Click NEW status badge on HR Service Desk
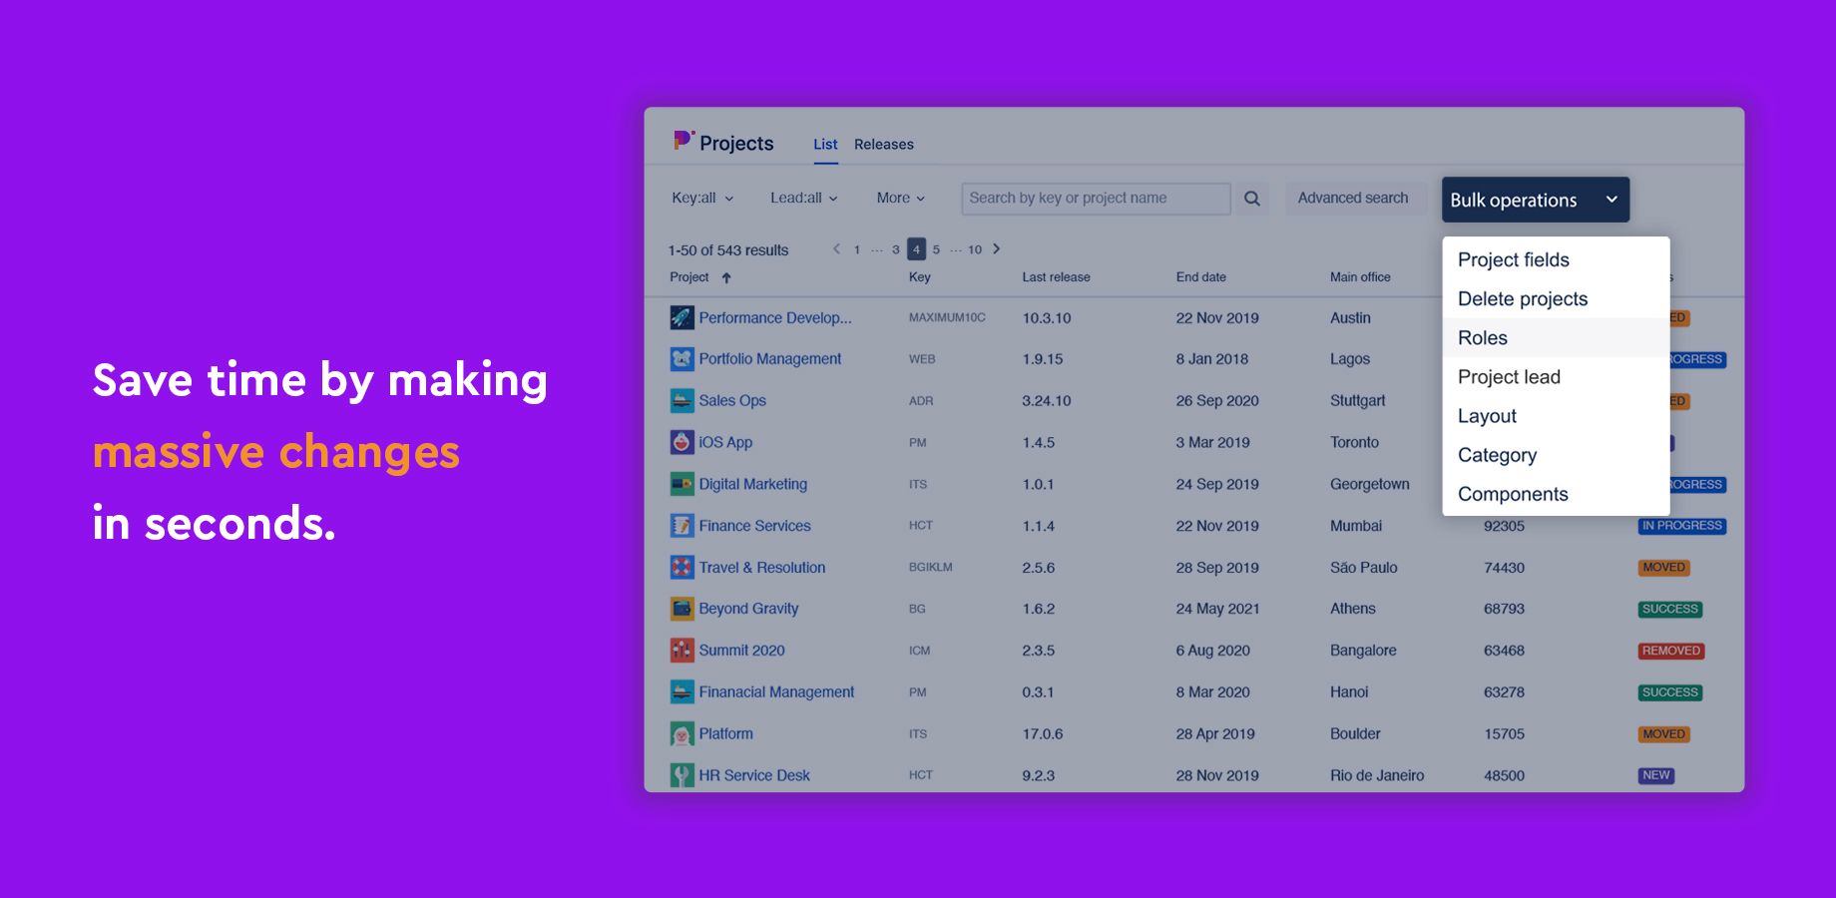 pyautogui.click(x=1656, y=775)
